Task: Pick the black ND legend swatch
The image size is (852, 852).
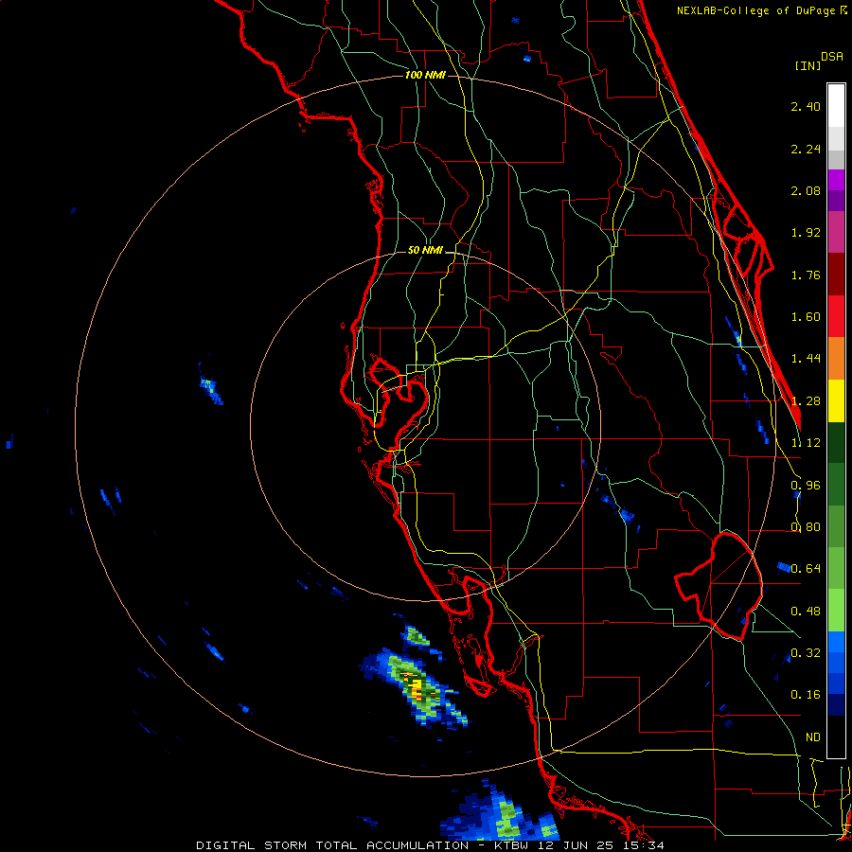Action: click(x=836, y=737)
